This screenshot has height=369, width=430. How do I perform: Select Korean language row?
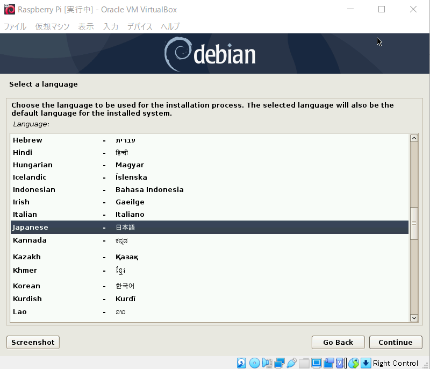coord(210,286)
